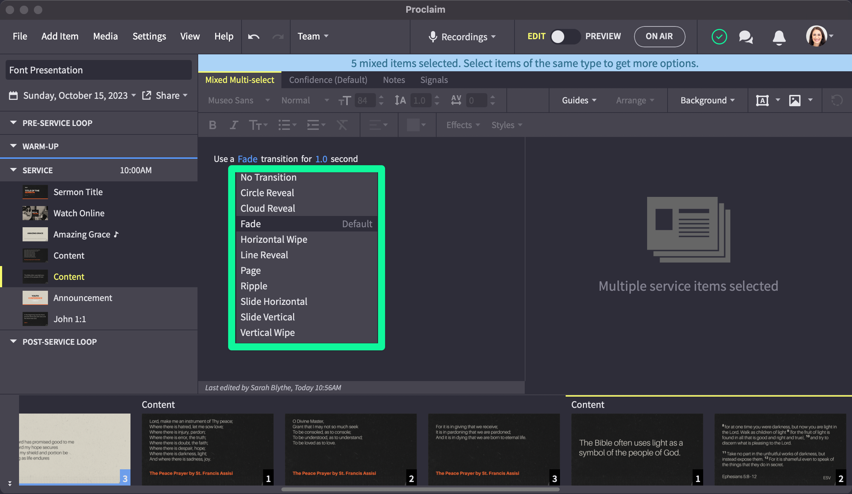Click the collapse arrows icon in slide strip
The width and height of the screenshot is (852, 494).
pos(10,483)
